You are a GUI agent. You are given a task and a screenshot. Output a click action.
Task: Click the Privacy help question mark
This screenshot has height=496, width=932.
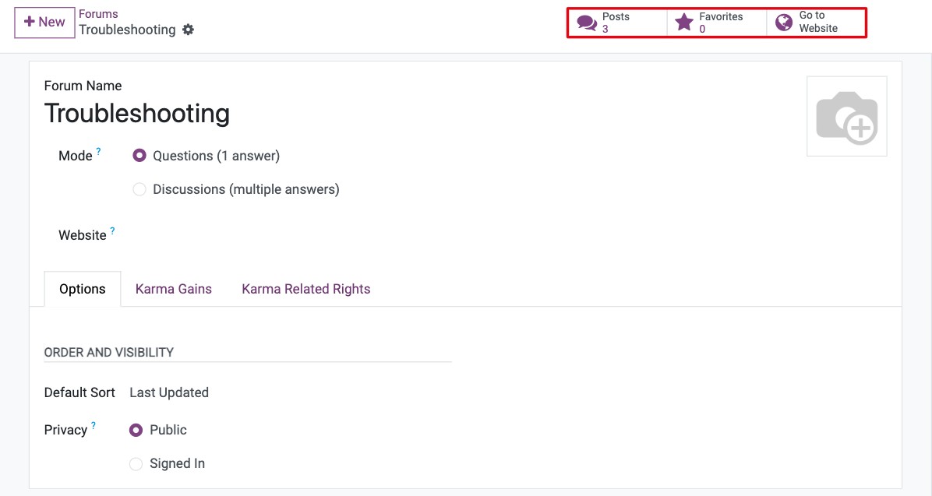94,425
